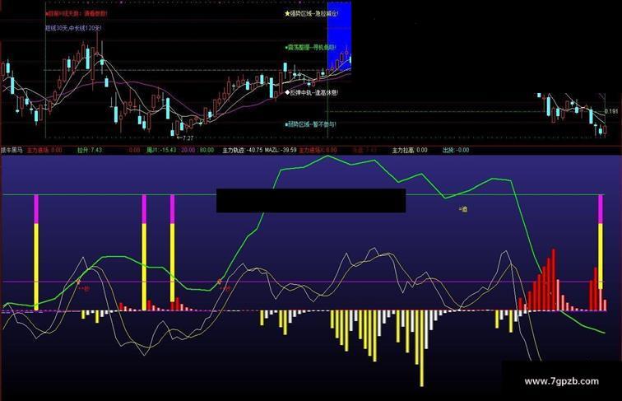
Task: Select the green 震荡整理—寻机低吸! note
Action: coord(311,48)
